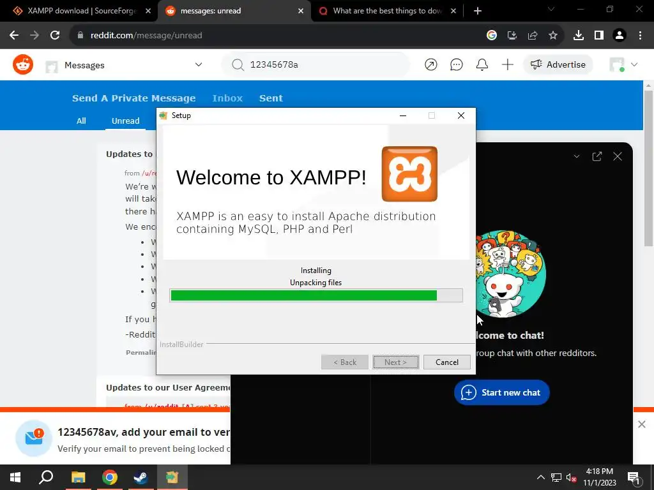Screen dimensions: 654x490
Task: Open Chrome three-dot menu
Action: coord(640,36)
